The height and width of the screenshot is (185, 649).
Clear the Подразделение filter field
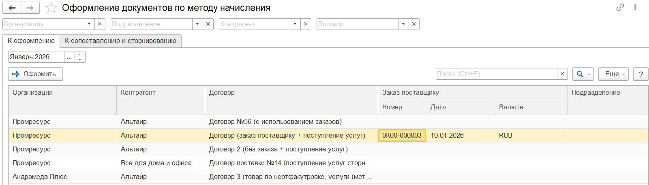pos(208,24)
